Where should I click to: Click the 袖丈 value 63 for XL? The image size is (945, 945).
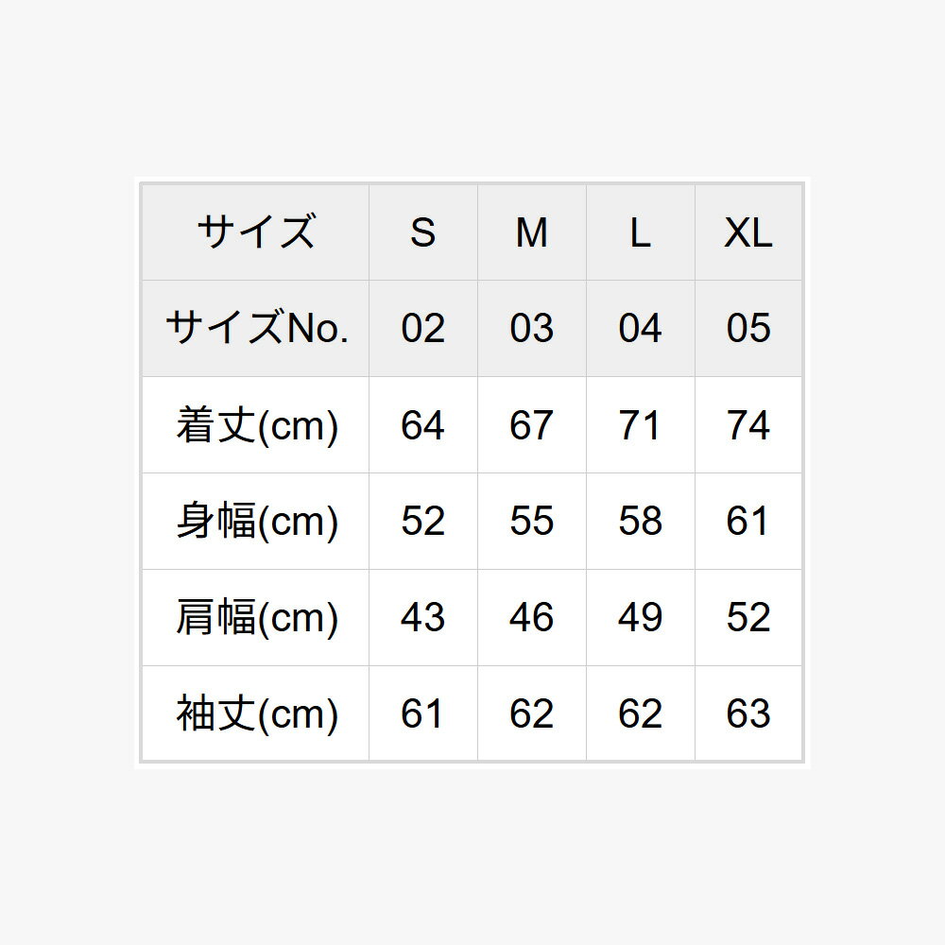(748, 714)
